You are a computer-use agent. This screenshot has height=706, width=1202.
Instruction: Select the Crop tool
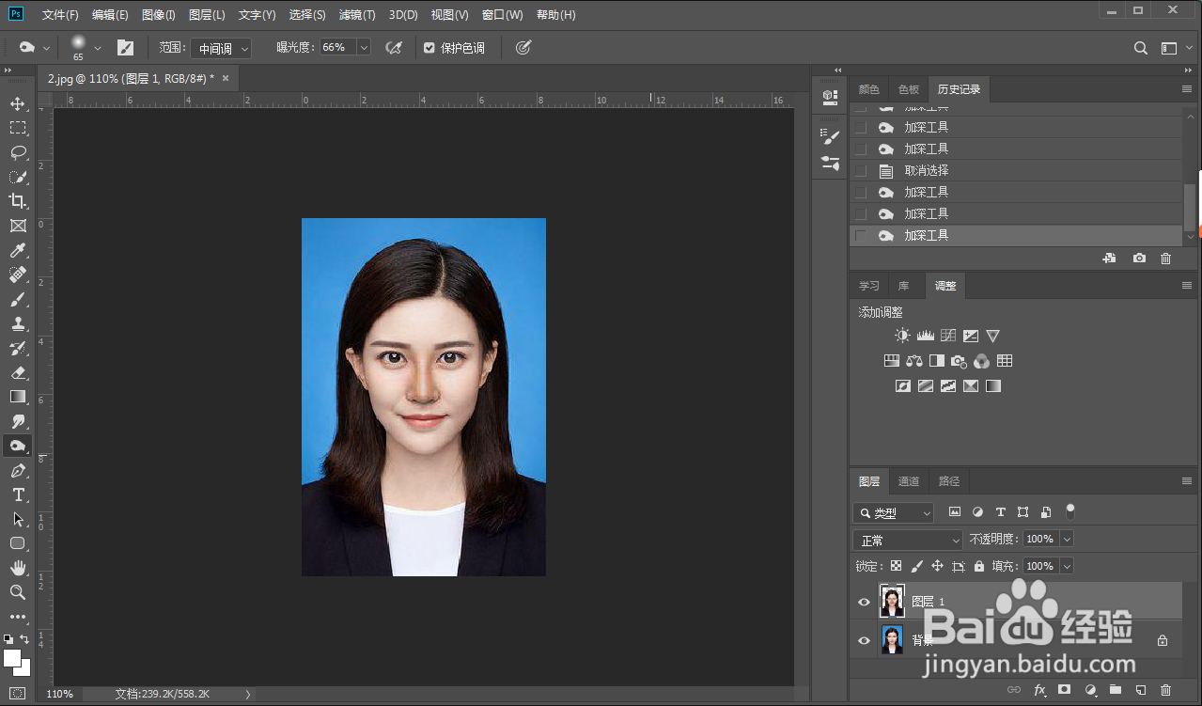point(18,201)
